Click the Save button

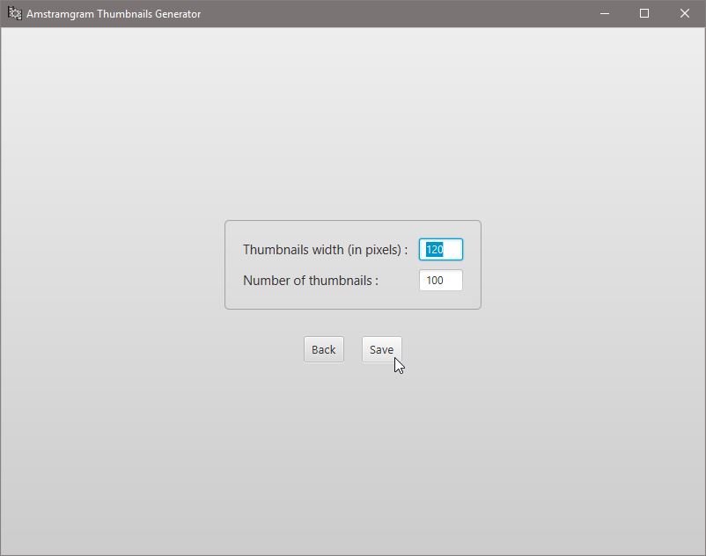pyautogui.click(x=381, y=349)
